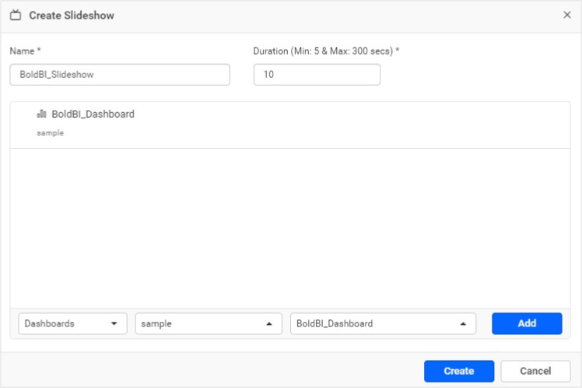Click the 'Name *' field label
Viewport: 582px width, 388px height.
coord(25,51)
